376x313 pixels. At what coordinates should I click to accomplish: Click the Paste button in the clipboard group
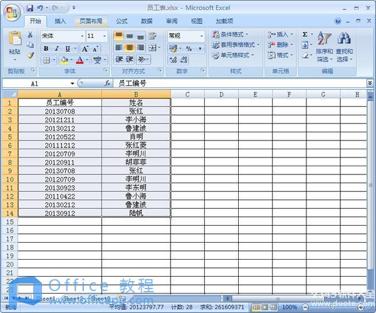[x=14, y=44]
